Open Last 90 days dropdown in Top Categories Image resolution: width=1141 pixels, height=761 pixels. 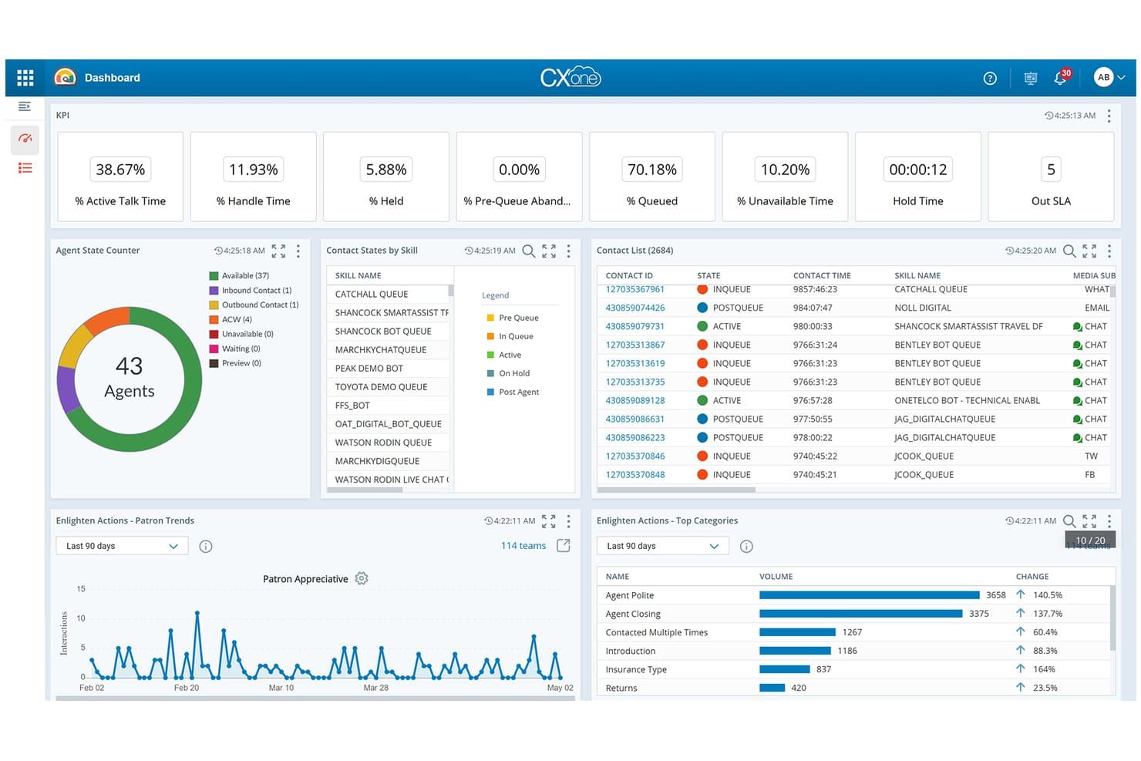(x=662, y=546)
